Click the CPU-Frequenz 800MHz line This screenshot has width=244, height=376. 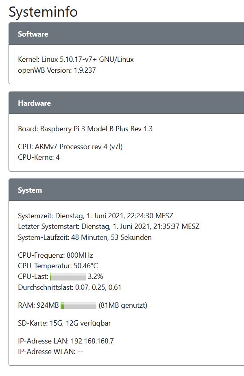[55, 256]
